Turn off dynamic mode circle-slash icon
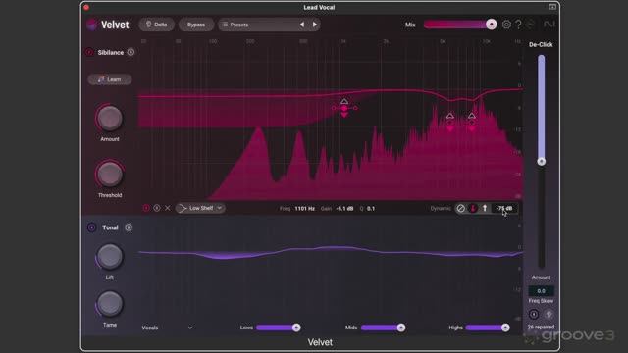628x353 pixels. point(461,208)
